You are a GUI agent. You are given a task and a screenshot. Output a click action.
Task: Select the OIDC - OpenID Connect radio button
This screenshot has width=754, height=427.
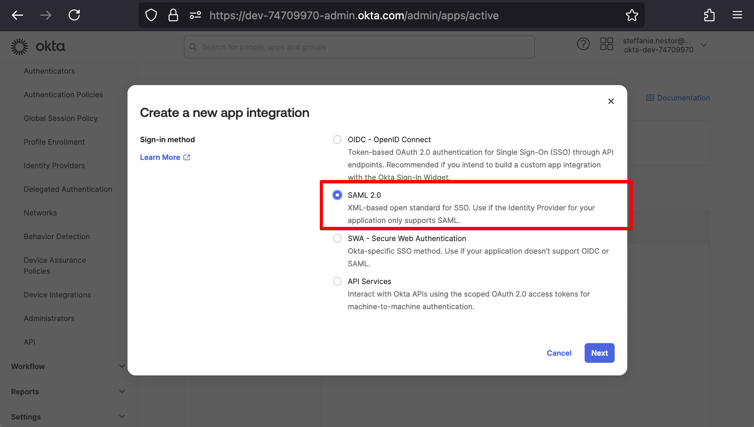pyautogui.click(x=337, y=139)
